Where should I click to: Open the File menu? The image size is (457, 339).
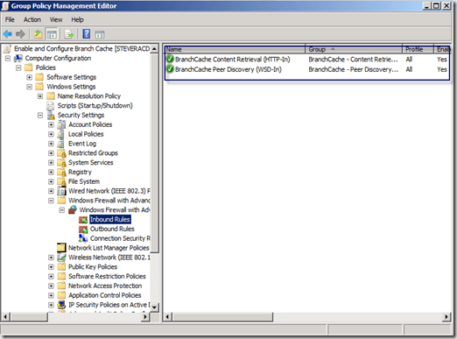pyautogui.click(x=10, y=19)
